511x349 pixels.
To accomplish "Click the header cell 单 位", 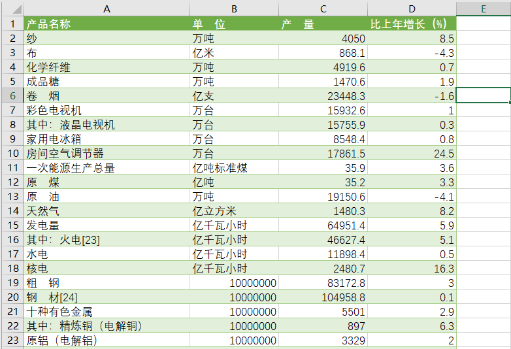I will 235,24.
